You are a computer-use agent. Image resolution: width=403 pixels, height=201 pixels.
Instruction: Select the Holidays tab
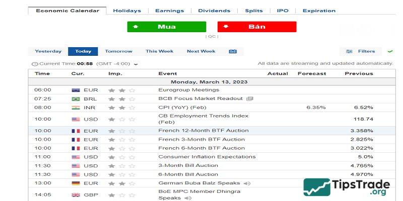tap(127, 11)
